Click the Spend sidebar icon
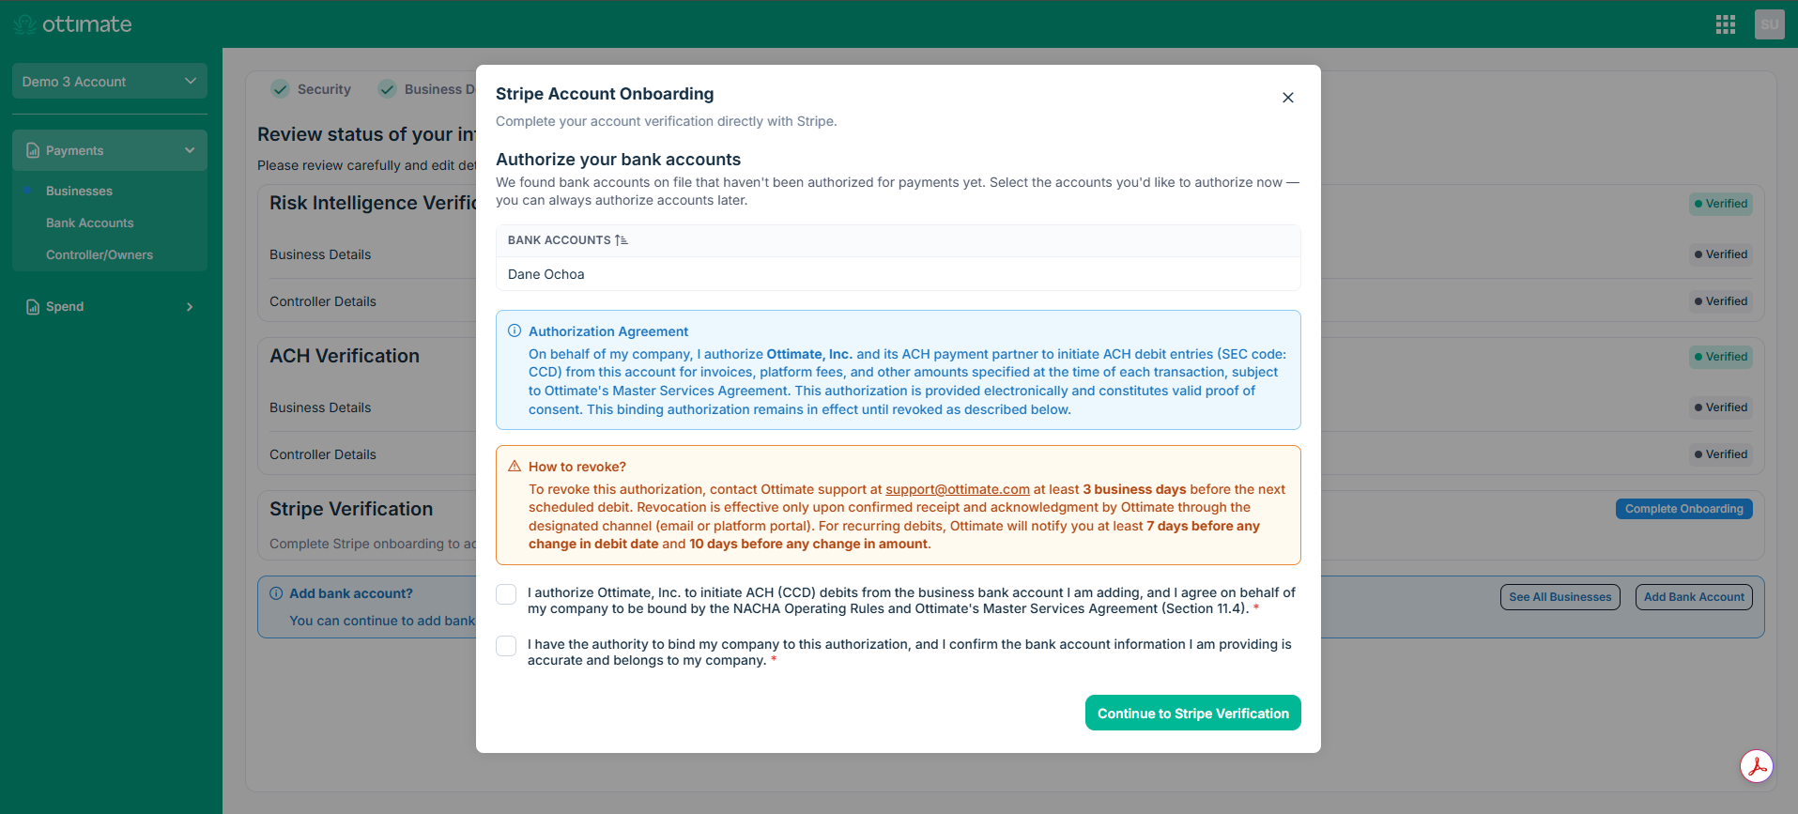Image resolution: width=1798 pixels, height=814 pixels. pyautogui.click(x=33, y=307)
